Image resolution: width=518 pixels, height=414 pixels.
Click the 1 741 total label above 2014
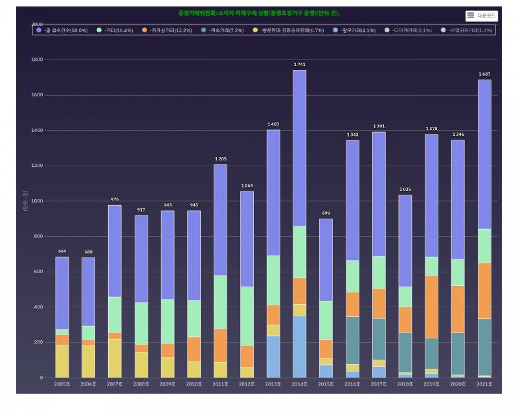[x=299, y=65]
